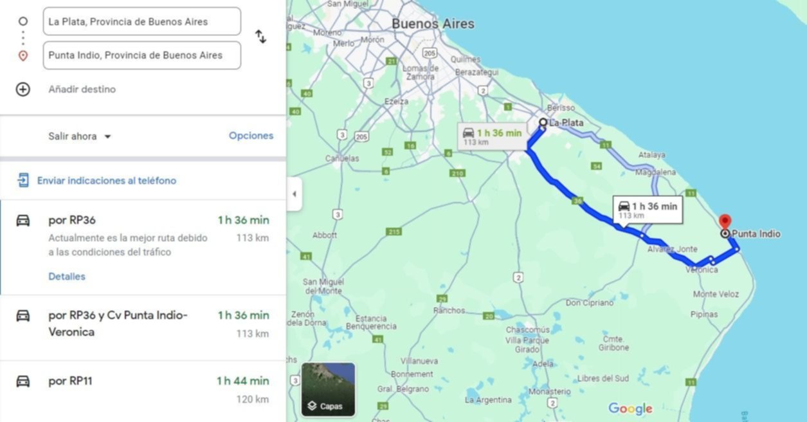Swap origin and destination with reverse arrows
807x422 pixels.
[x=260, y=37]
